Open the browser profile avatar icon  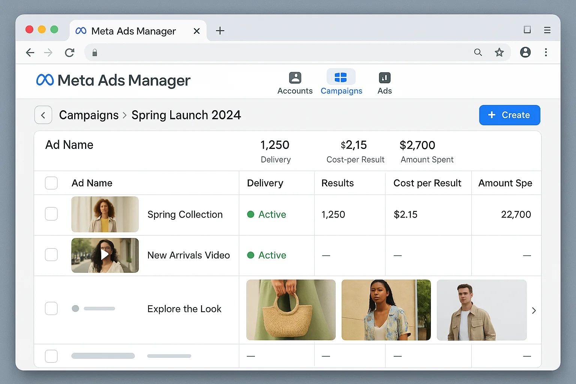tap(525, 52)
